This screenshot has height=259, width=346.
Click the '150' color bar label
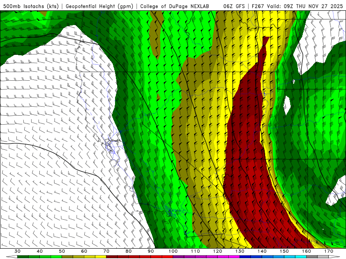284,251
